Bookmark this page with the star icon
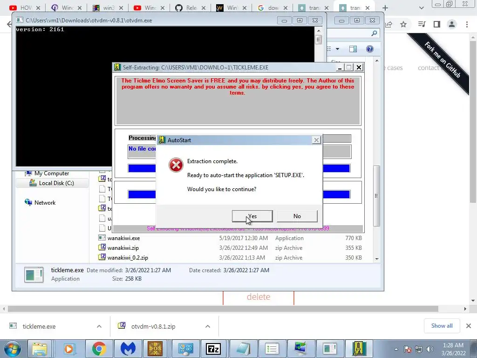 coord(403,24)
